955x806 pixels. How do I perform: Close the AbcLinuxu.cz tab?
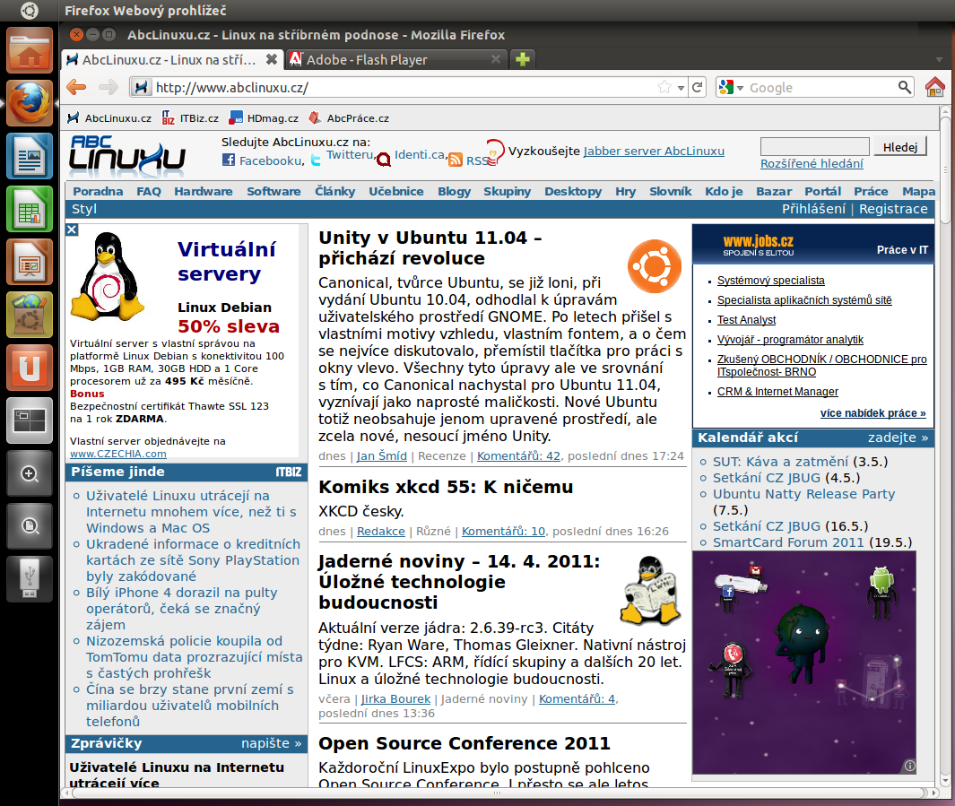272,59
